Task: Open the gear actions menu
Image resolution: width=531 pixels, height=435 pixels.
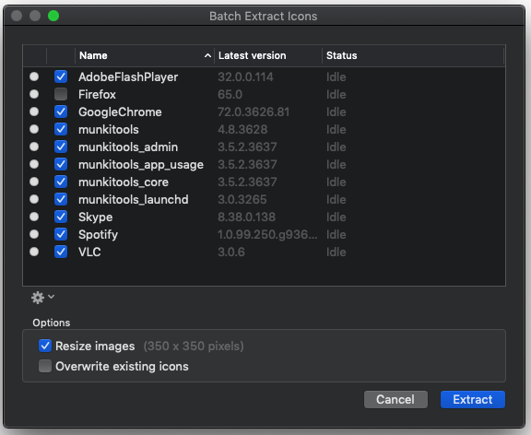Action: tap(42, 298)
